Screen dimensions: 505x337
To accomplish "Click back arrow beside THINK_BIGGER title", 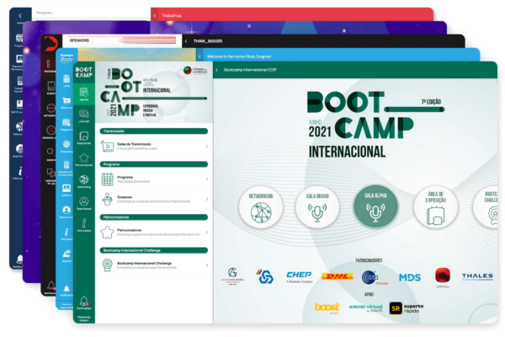I will pos(186,40).
